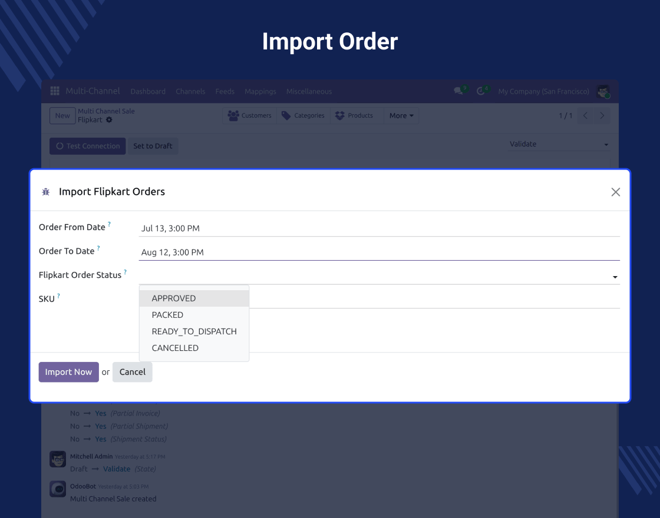Open the Miscellaneous menu

pos(309,91)
